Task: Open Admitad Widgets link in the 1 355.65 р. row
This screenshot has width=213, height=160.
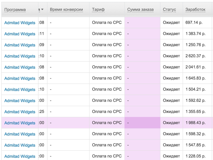Action: 20,112
